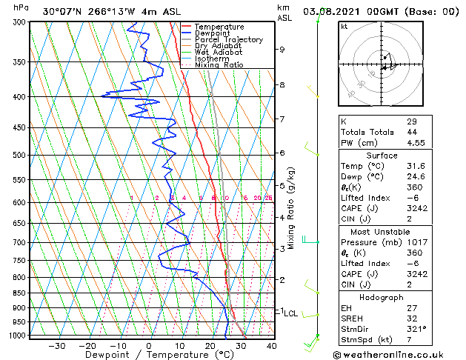Click the 'Dewpoint / Temperature (°C)' axis title
Image resolution: width=466 pixels, height=360 pixels.
159,355
